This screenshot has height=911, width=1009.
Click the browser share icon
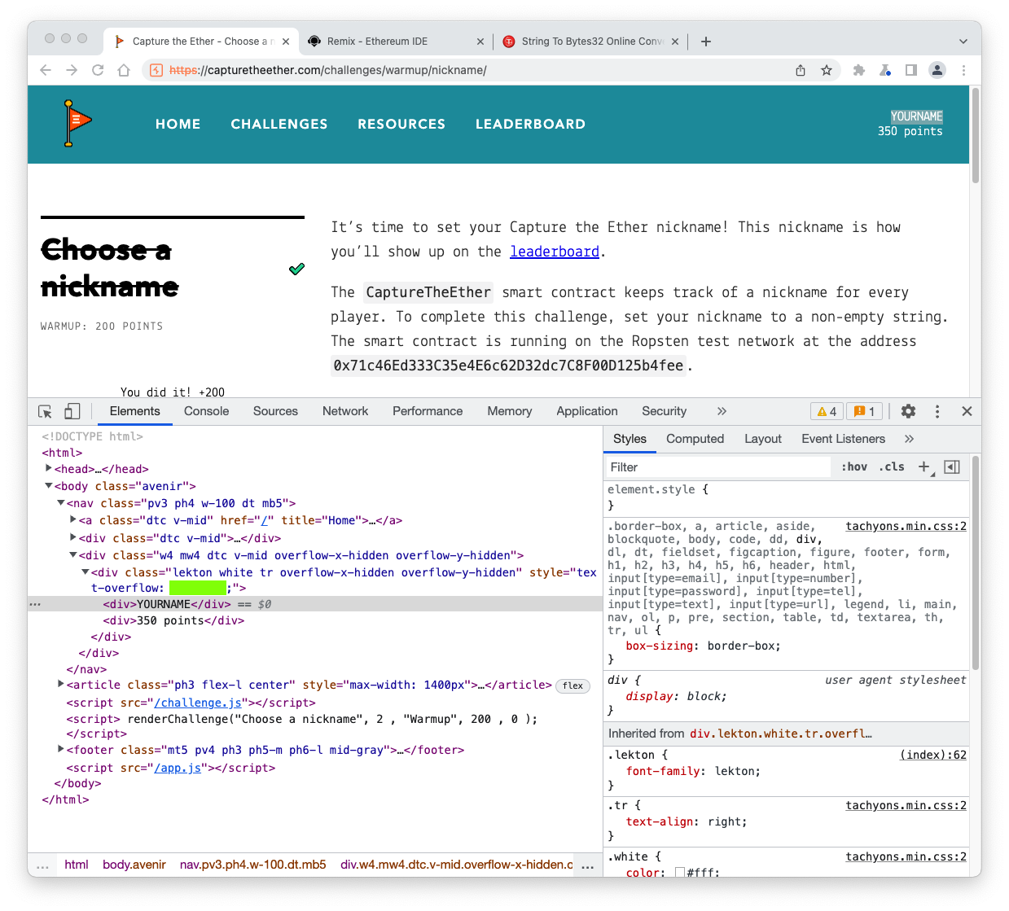pos(801,70)
